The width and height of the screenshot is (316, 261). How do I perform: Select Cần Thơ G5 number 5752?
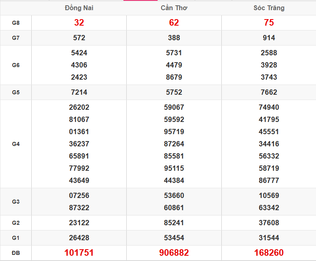(x=174, y=92)
